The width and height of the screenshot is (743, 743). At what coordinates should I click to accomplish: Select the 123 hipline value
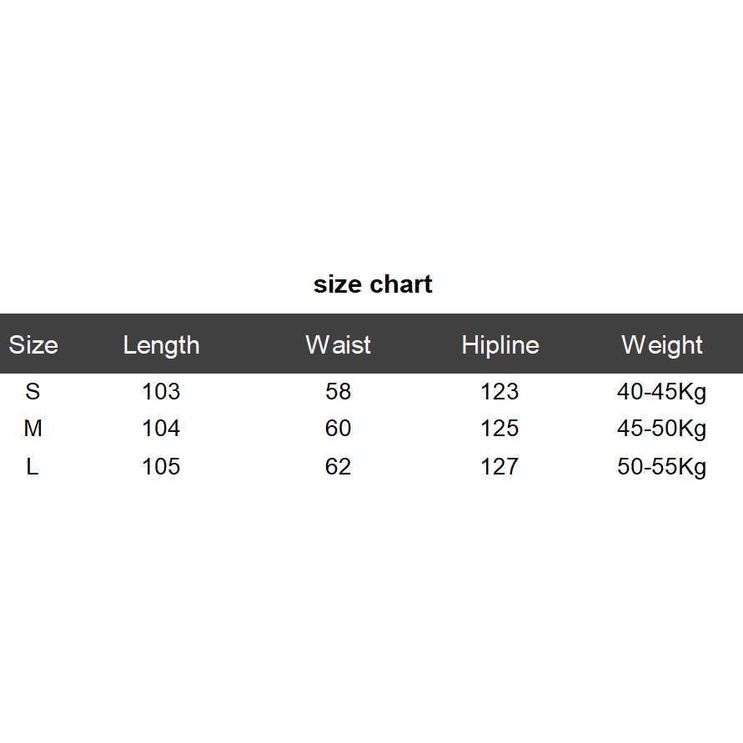(500, 391)
